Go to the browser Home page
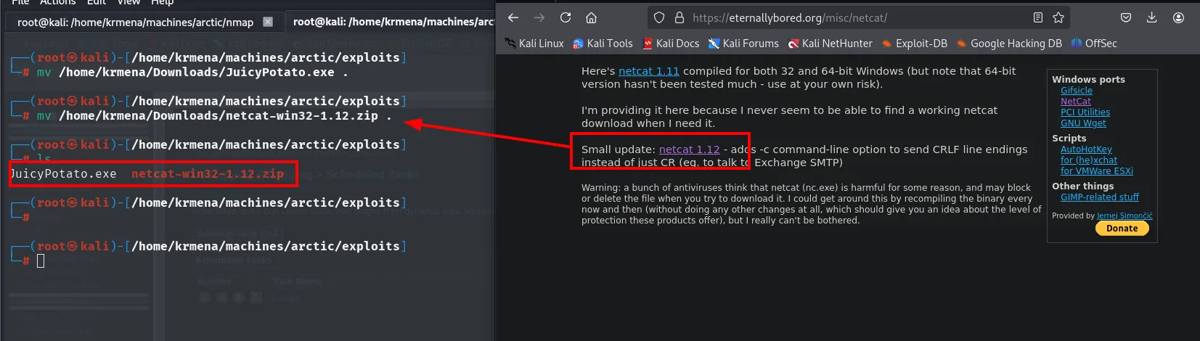Screen dimensions: 1200x341 point(592,17)
